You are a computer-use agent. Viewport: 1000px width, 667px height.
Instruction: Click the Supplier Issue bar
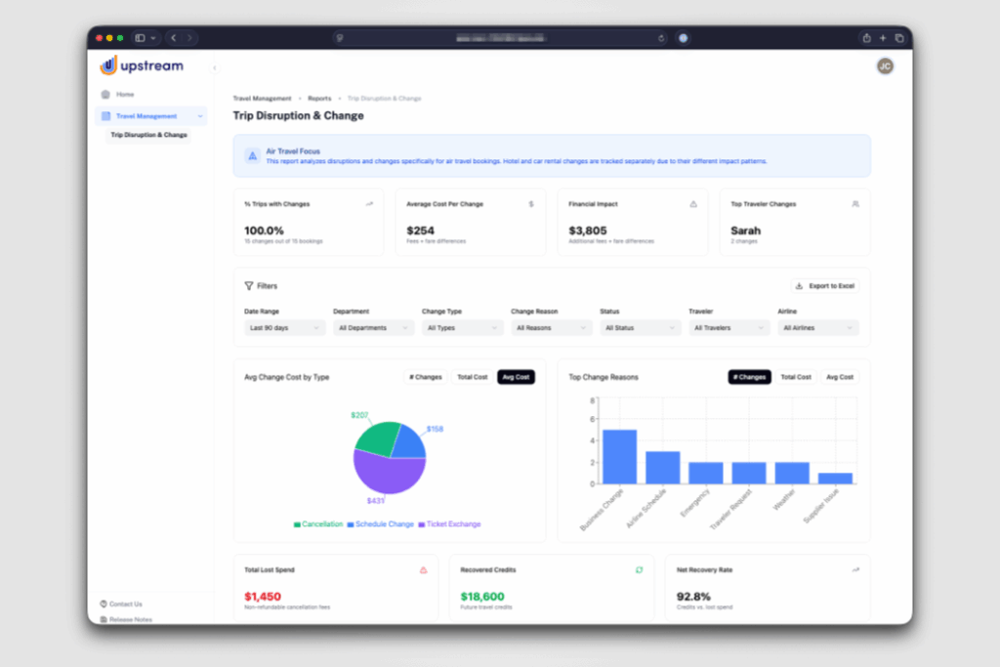[835, 479]
